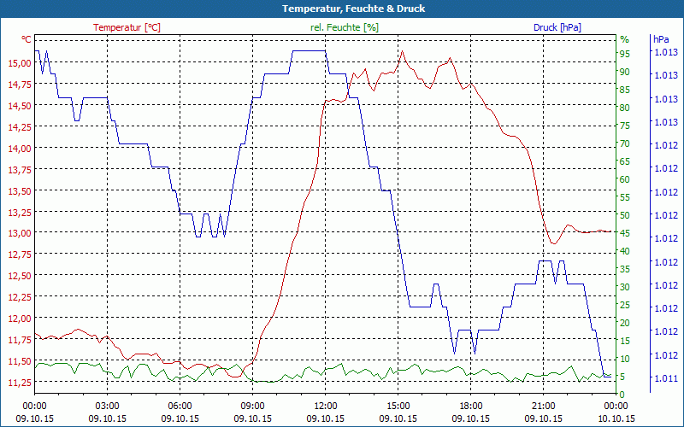Click the 11,25 temperature axis value
Viewport: 684px width, 427px height.
[18, 382]
